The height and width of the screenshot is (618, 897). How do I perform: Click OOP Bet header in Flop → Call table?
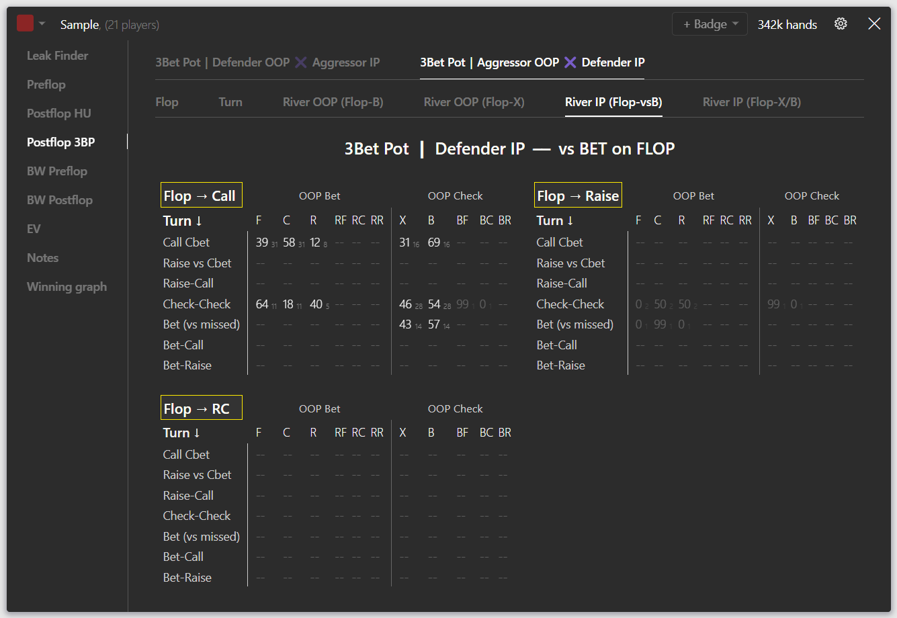(320, 196)
